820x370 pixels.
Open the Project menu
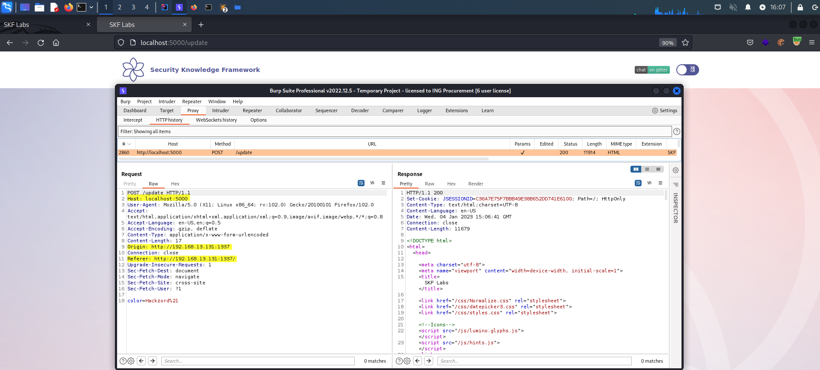pos(145,101)
